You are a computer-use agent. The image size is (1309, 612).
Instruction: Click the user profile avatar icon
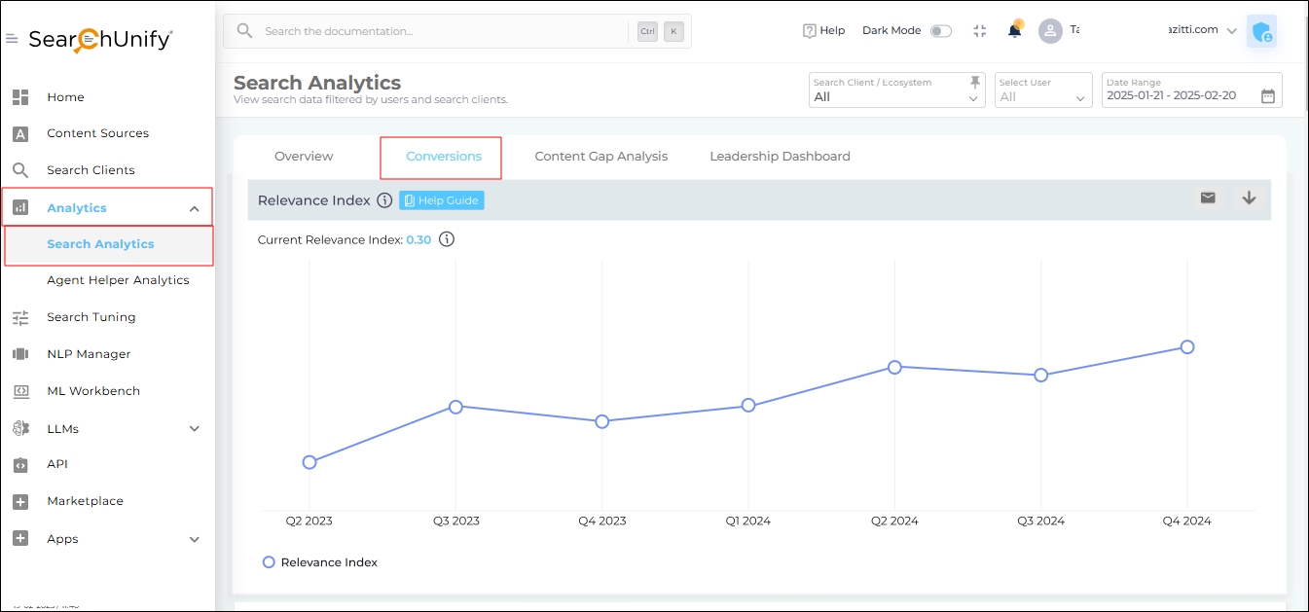coord(1050,31)
